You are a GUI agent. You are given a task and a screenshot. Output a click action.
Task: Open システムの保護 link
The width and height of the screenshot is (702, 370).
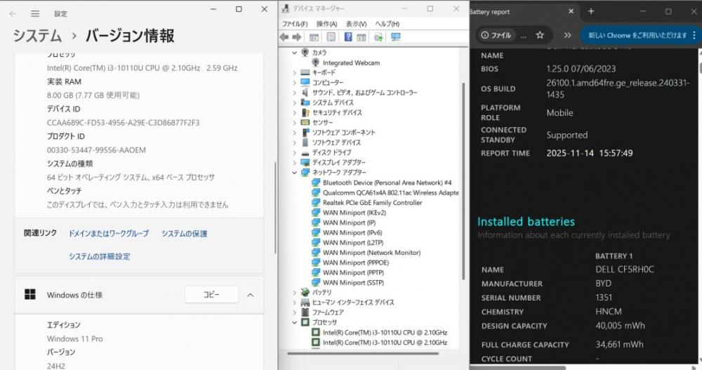click(x=184, y=233)
